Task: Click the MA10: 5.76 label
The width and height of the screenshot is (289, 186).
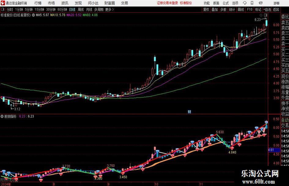Action: point(58,15)
